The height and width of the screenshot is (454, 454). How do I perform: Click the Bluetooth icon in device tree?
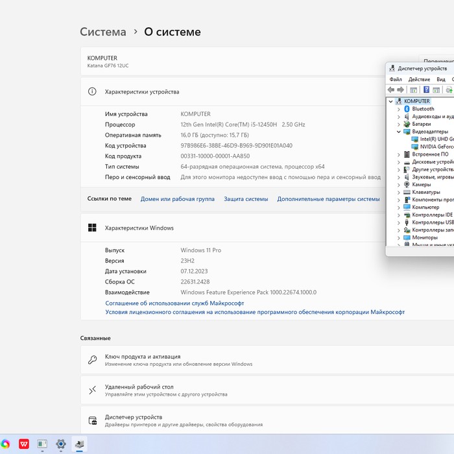click(407, 109)
